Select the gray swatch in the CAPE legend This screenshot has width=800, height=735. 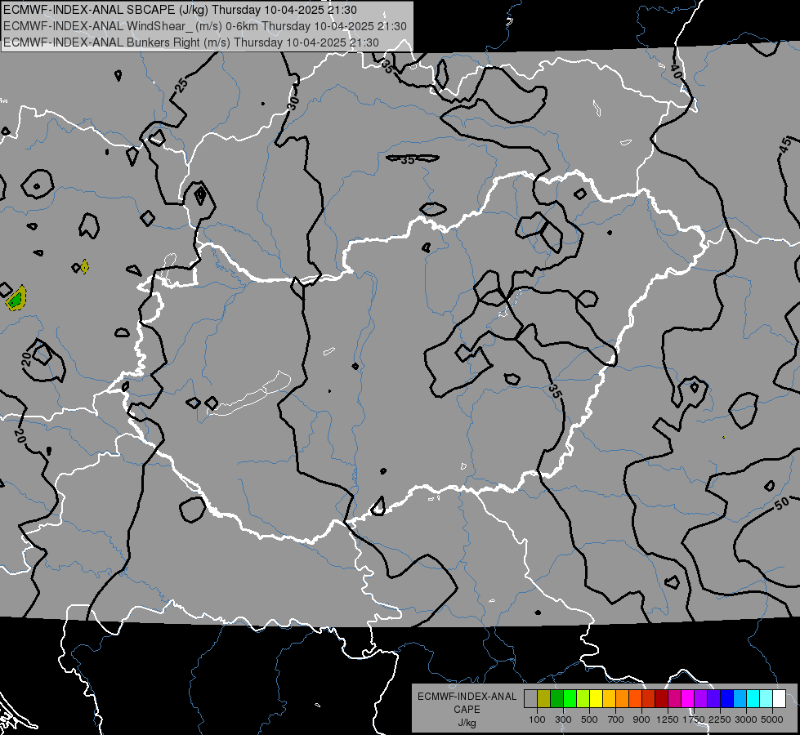(x=530, y=699)
